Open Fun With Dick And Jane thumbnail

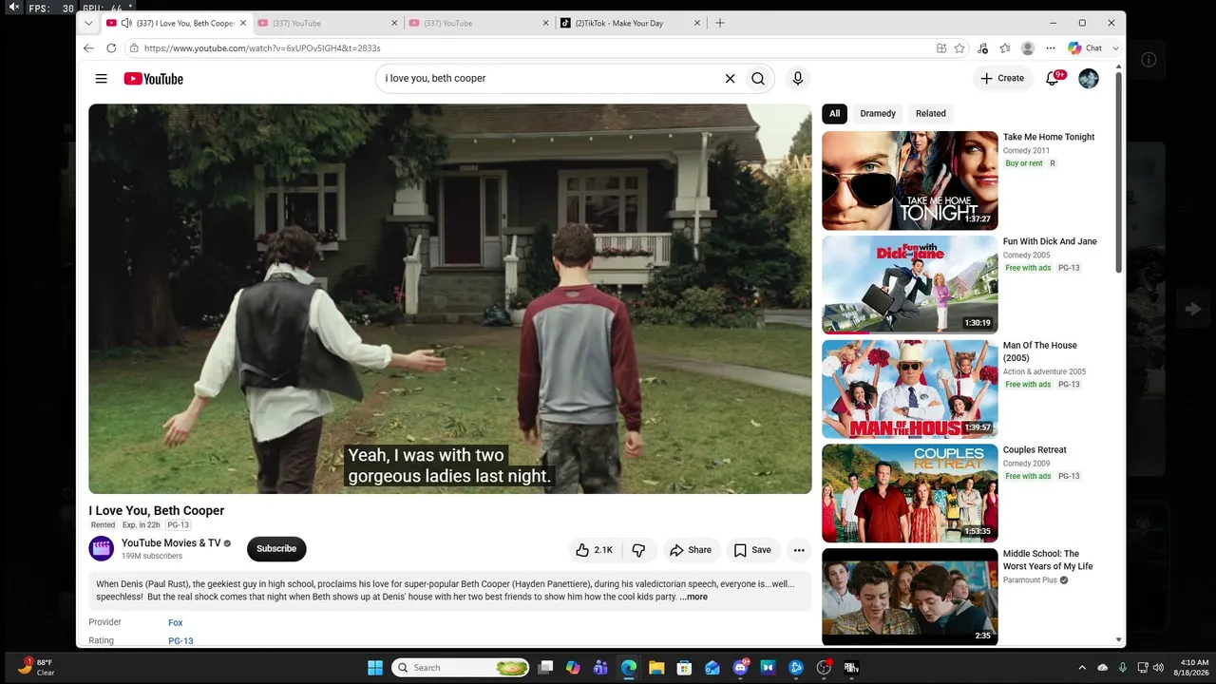910,285
